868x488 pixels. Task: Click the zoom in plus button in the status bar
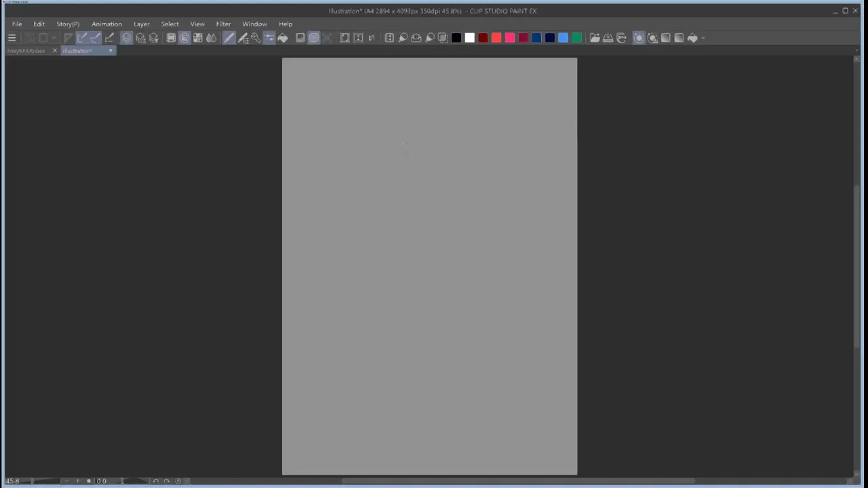tap(77, 481)
